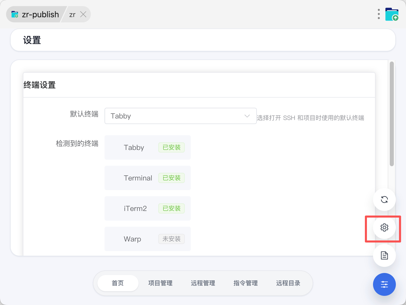Click the zr-publish tab folder icon
Screen dimensions: 406x305
(15, 14)
